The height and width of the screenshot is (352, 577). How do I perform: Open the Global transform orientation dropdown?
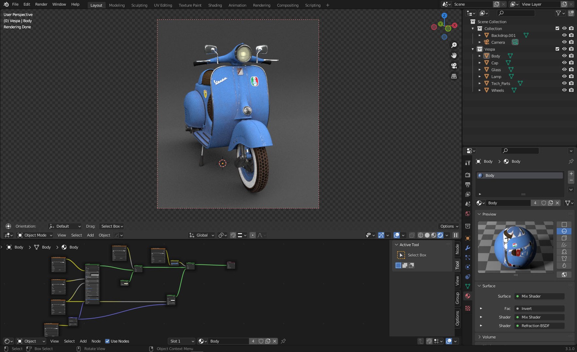(202, 235)
